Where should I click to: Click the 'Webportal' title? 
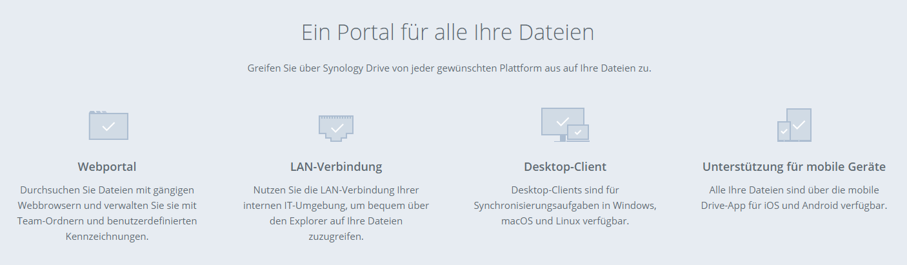(107, 167)
